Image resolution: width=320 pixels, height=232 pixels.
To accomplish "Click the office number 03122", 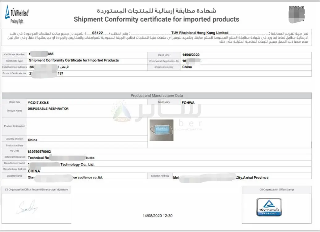I will (x=98, y=33).
